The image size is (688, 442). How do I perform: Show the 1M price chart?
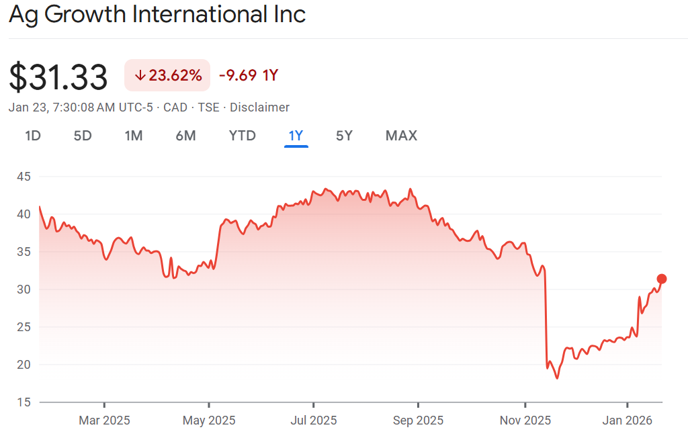tap(134, 136)
